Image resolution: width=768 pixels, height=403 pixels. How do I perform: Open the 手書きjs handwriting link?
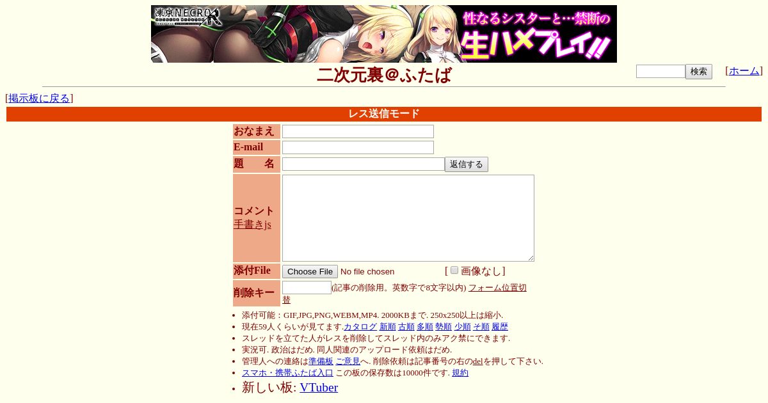tap(252, 225)
